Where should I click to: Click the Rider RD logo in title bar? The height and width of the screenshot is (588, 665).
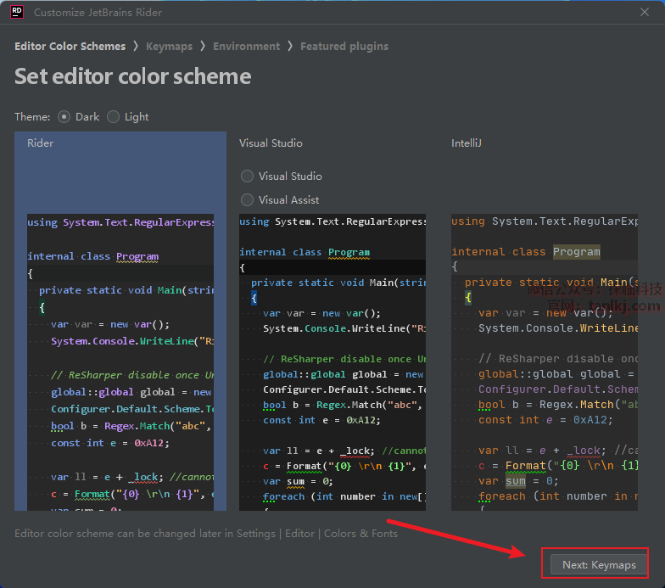(x=16, y=12)
